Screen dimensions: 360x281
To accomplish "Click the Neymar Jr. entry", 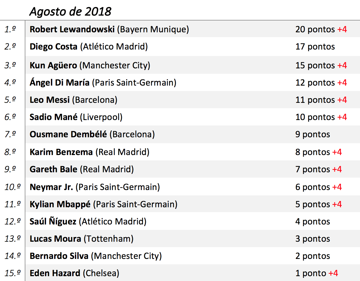I will pos(51,187).
